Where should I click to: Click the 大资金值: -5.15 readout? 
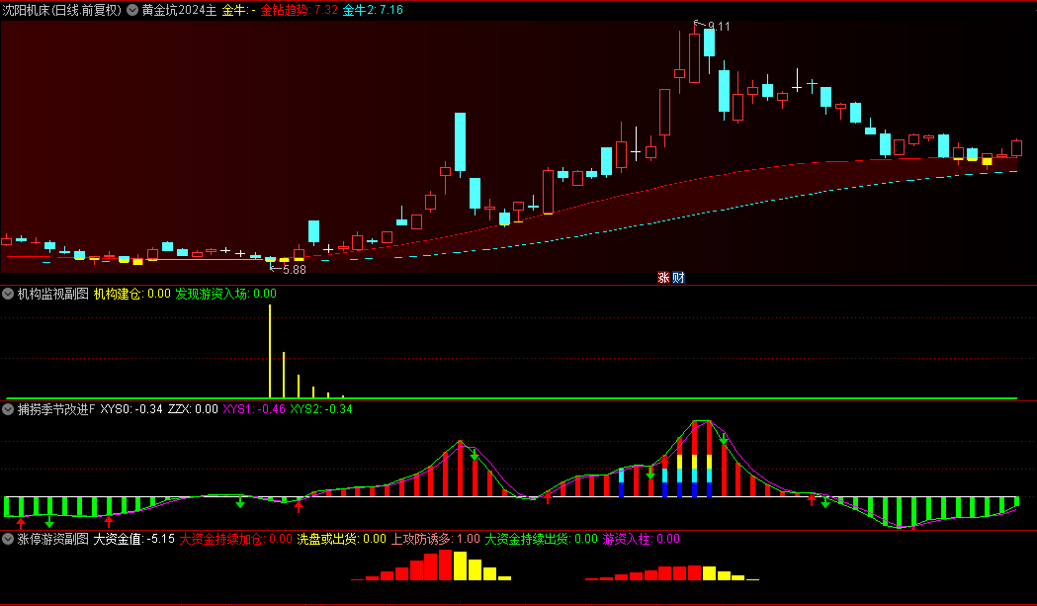pos(134,539)
